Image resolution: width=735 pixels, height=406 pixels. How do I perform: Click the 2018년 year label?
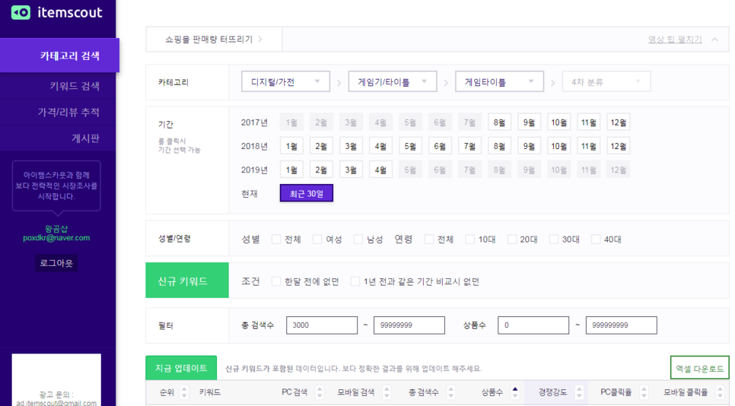(x=254, y=146)
